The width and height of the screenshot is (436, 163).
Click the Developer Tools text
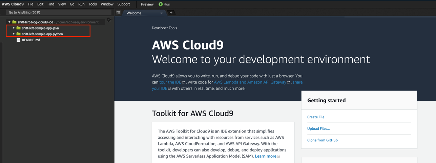164,28
